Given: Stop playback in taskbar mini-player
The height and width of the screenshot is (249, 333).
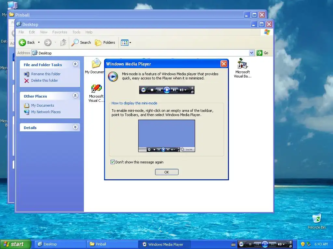Looking at the screenshot, I should tap(250, 244).
